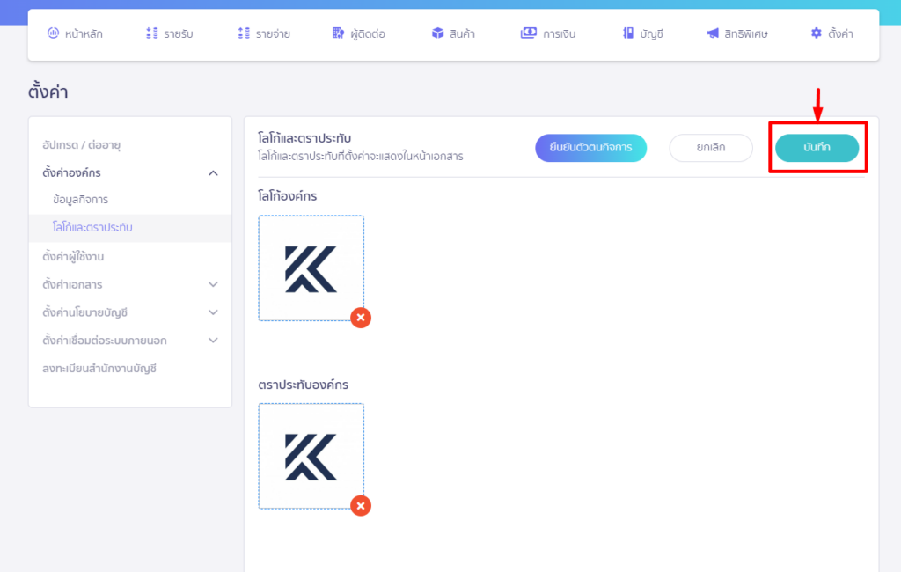Expand the ตั้งค่าเชื่อมต่อระบบภายนอก section chevron

pyautogui.click(x=213, y=341)
